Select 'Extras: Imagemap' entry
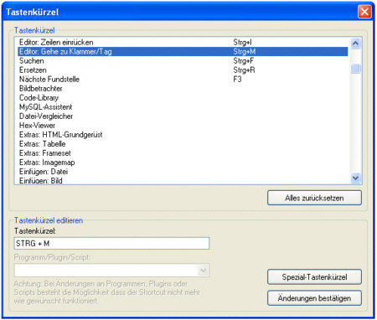The image size is (377, 320). click(x=183, y=163)
